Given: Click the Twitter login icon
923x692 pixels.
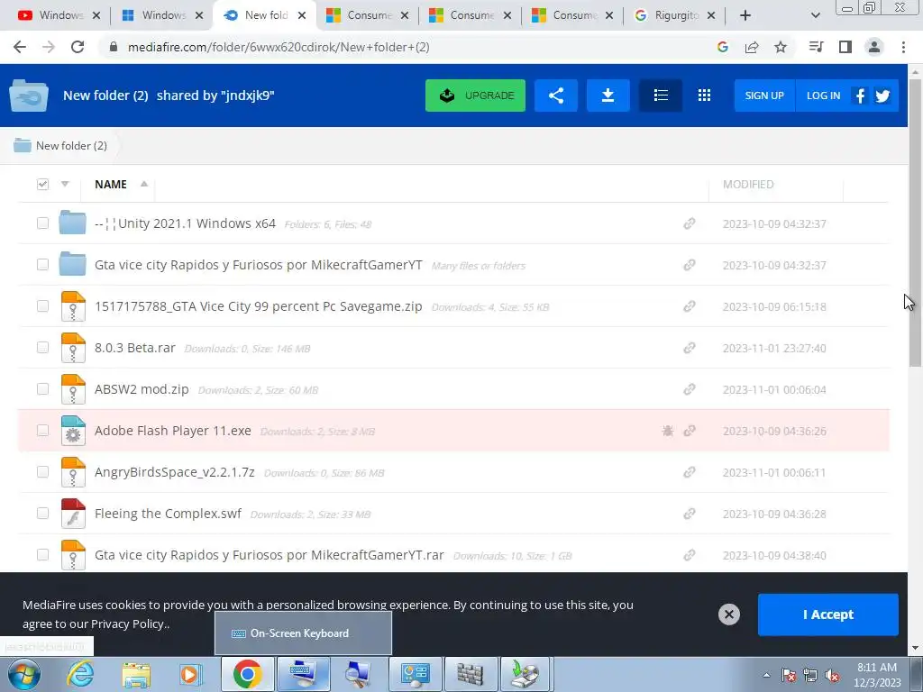Looking at the screenshot, I should tap(882, 96).
